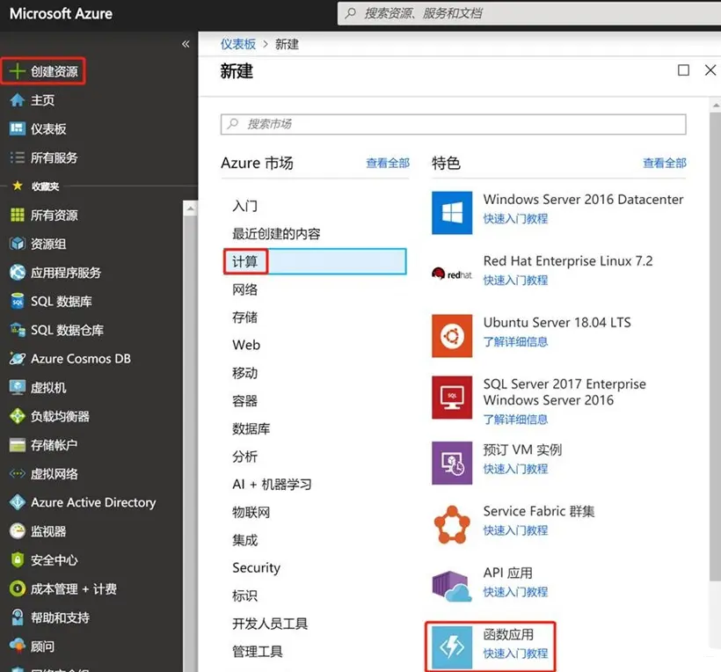Open 快速入门教程 under Red Hat Enterprise Linux
The image size is (721, 672).
tap(515, 280)
